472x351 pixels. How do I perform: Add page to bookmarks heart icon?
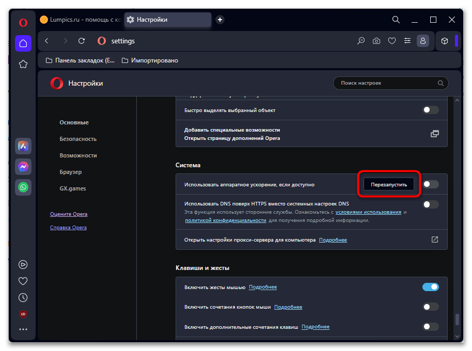(x=391, y=41)
